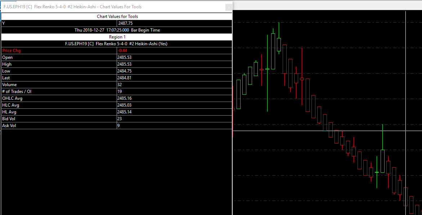The width and height of the screenshot is (422, 215).
Task: Click the Bar Begin Time row
Action: (x=117, y=30)
